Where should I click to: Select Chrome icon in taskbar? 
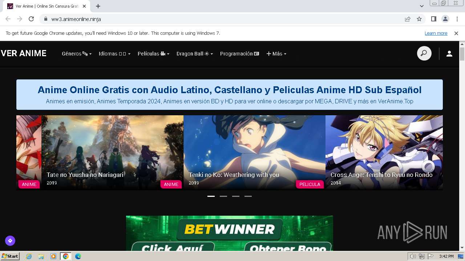(x=66, y=256)
